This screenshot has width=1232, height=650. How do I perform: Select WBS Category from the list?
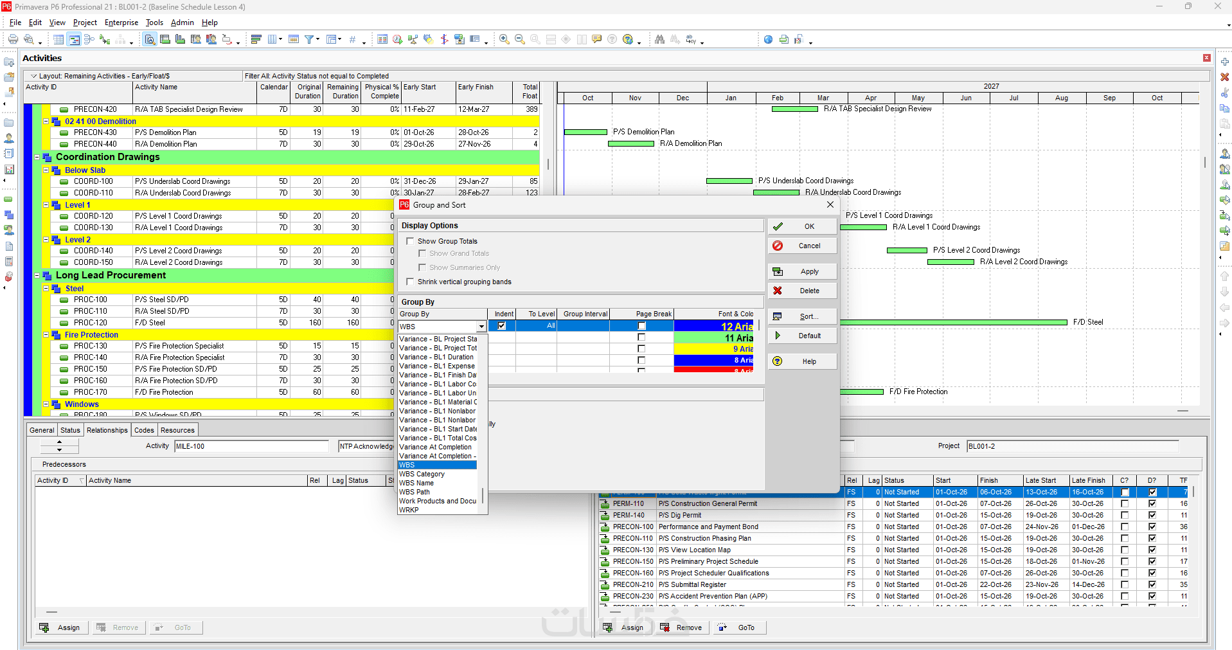point(422,474)
